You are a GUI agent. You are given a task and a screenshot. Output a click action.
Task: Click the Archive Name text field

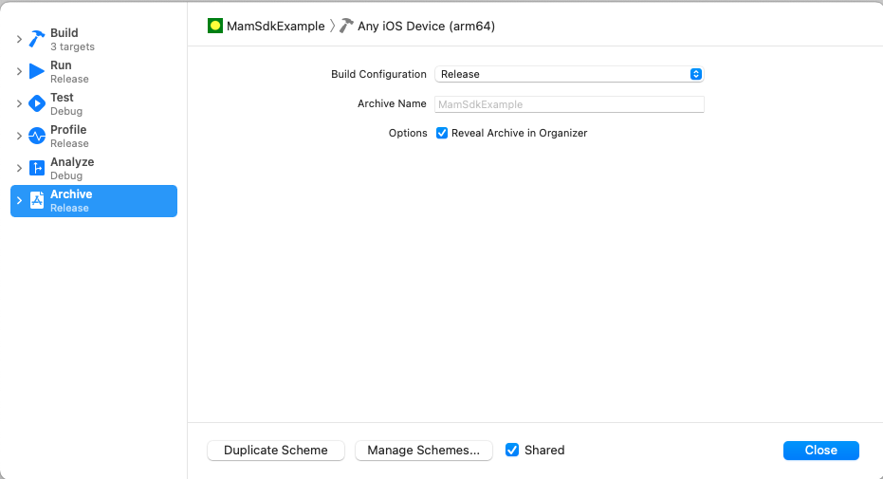tap(569, 104)
